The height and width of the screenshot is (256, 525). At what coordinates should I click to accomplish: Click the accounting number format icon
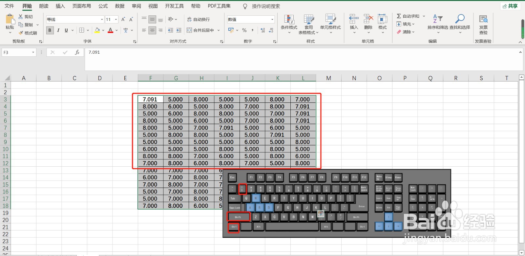231,30
